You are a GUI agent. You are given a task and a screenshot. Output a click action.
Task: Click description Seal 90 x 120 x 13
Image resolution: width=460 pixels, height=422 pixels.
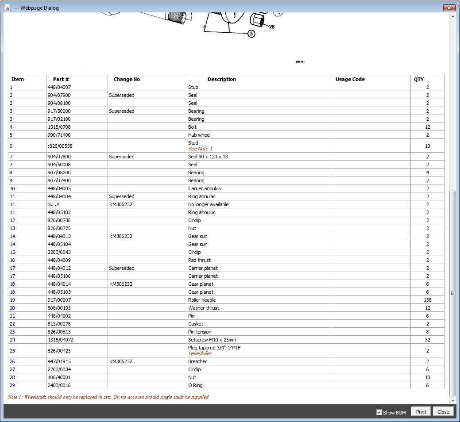[x=208, y=157]
